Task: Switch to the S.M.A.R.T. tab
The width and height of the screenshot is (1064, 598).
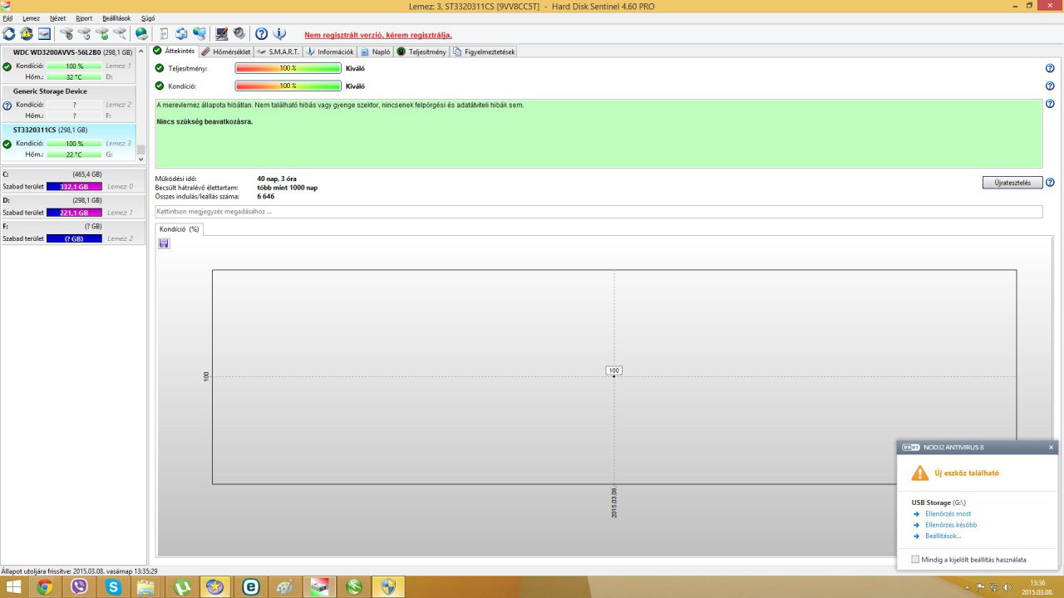Action: pos(278,51)
